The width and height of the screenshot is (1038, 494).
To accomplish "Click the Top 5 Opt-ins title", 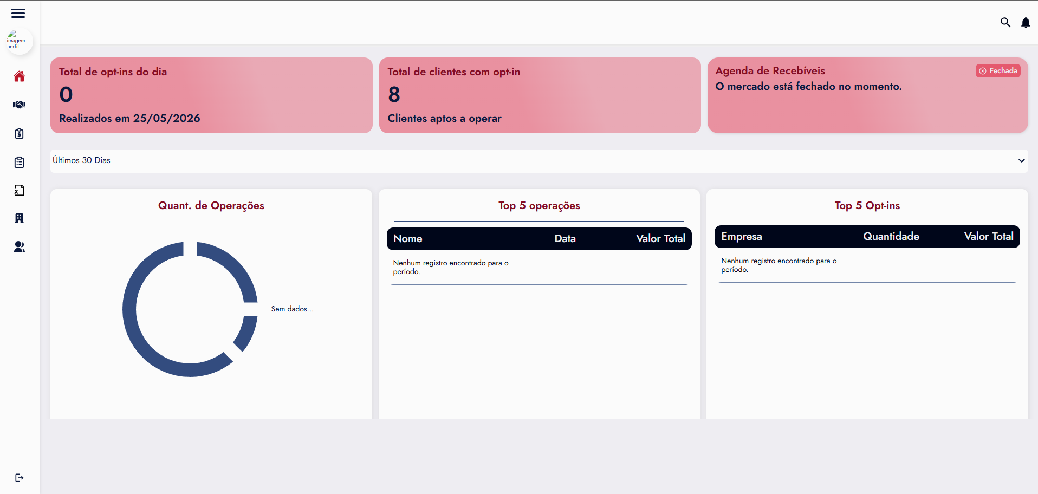I will click(x=867, y=206).
